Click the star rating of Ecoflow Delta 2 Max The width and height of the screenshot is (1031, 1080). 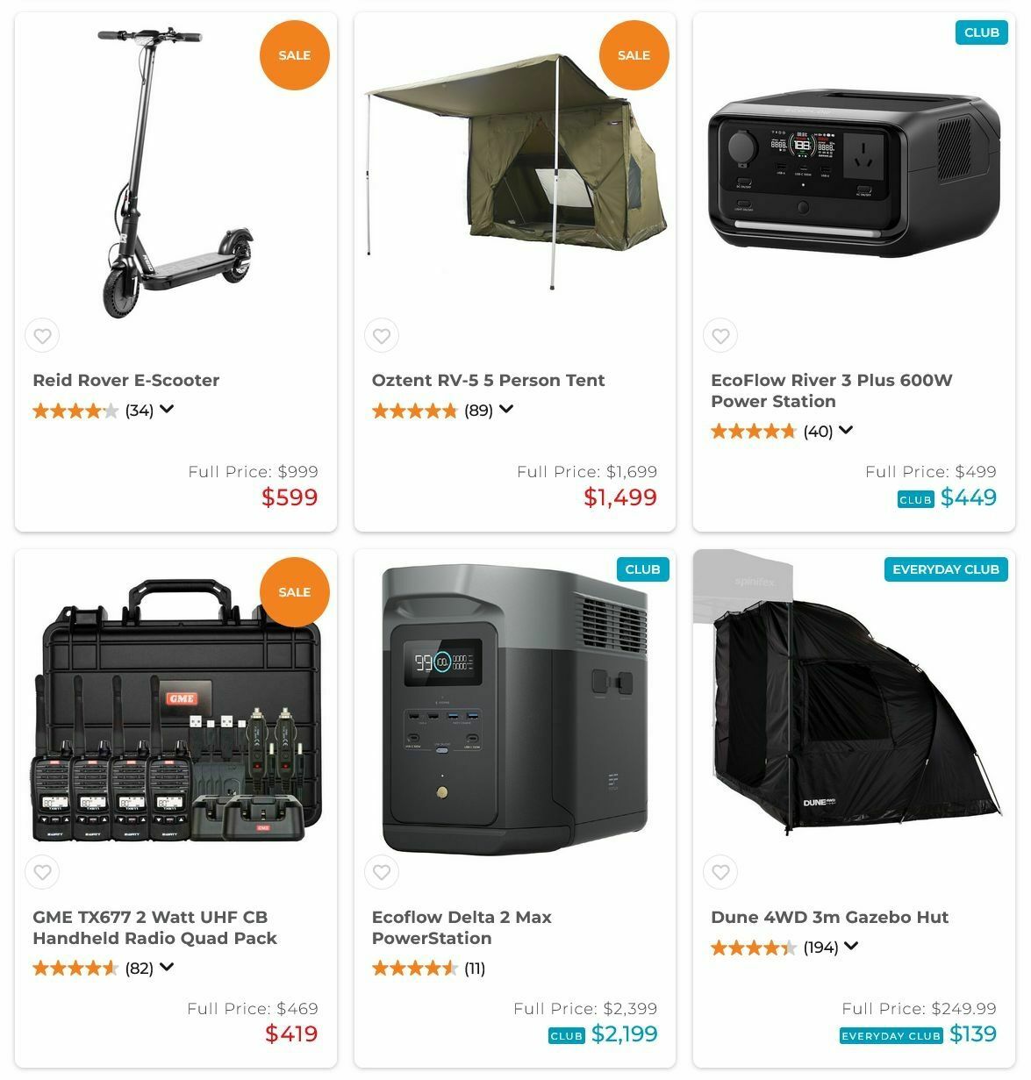point(415,969)
